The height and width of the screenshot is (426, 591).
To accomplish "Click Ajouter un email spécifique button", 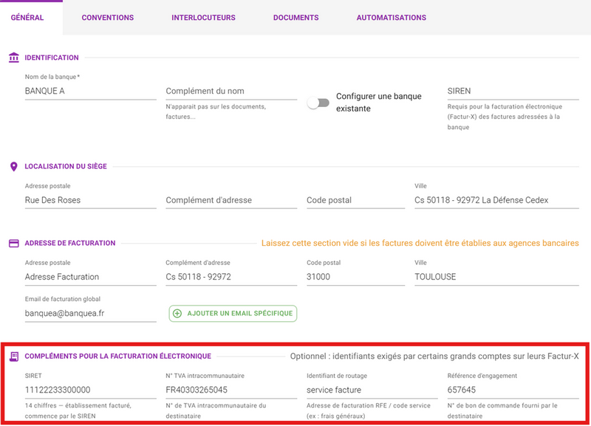I will (x=233, y=313).
